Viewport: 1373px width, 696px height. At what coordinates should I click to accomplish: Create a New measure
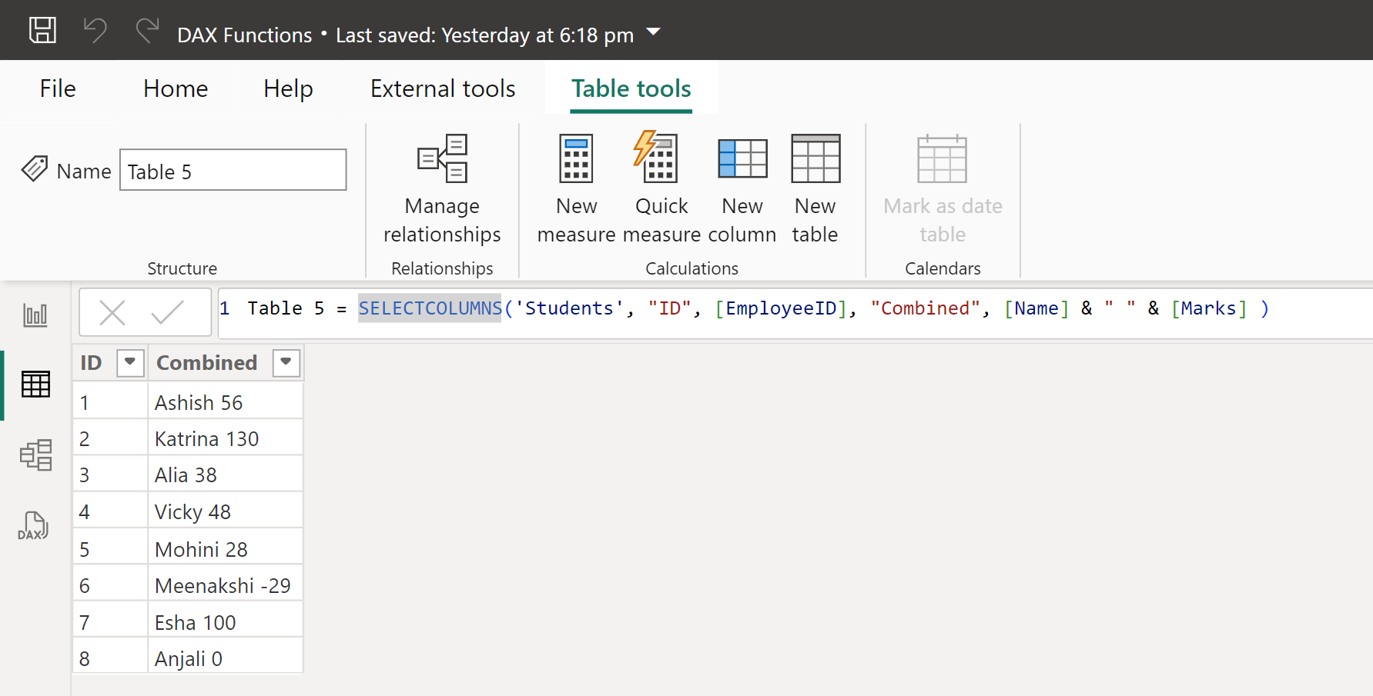(x=576, y=189)
